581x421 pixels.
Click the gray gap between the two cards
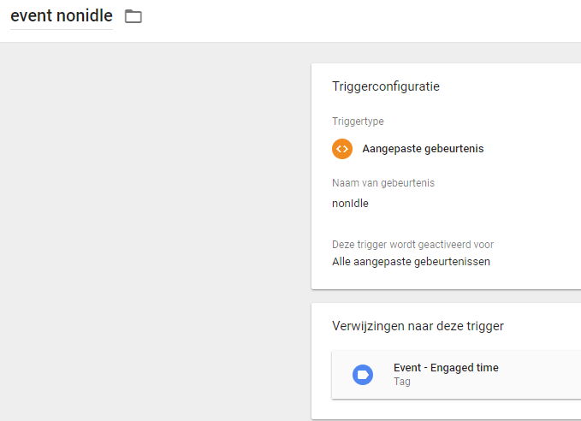445,297
